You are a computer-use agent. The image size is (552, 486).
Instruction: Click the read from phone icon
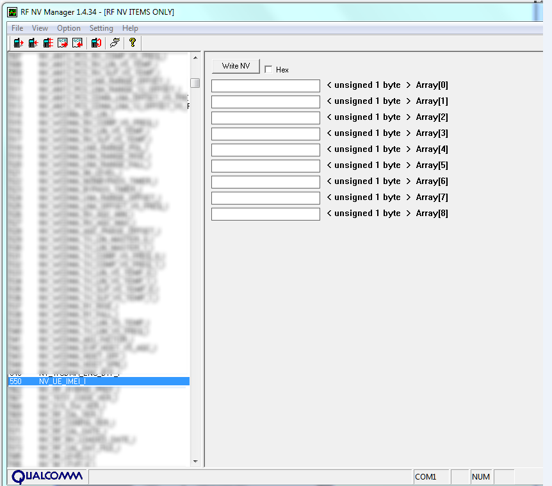click(19, 43)
